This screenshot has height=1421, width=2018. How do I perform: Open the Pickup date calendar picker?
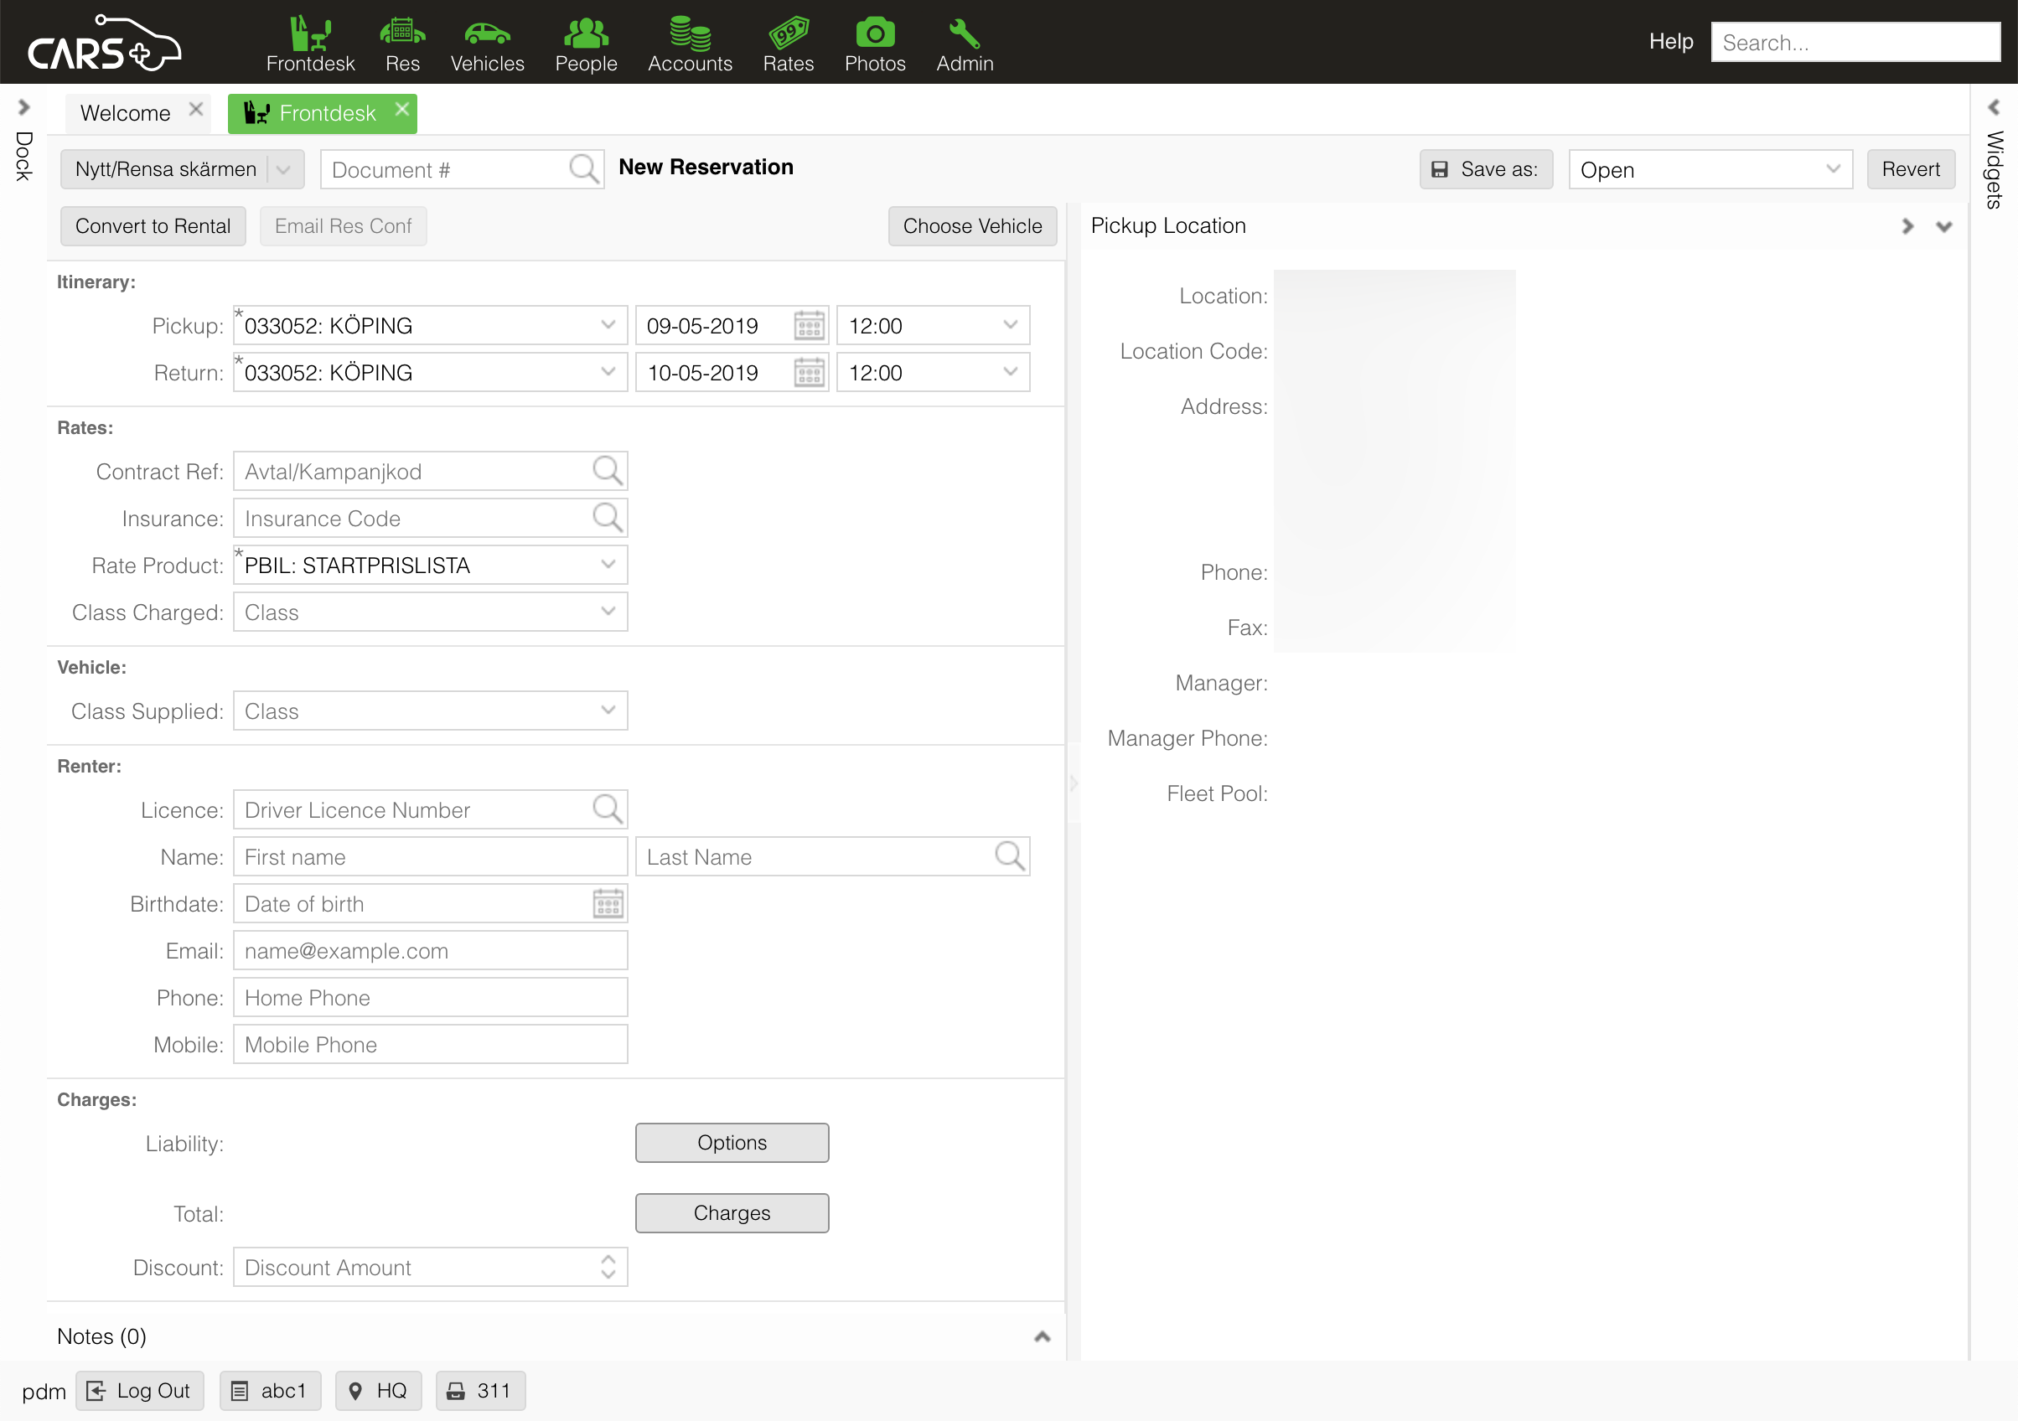(808, 325)
